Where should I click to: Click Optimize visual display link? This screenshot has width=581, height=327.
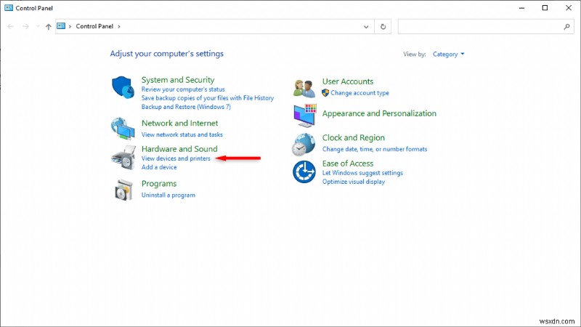(x=354, y=182)
